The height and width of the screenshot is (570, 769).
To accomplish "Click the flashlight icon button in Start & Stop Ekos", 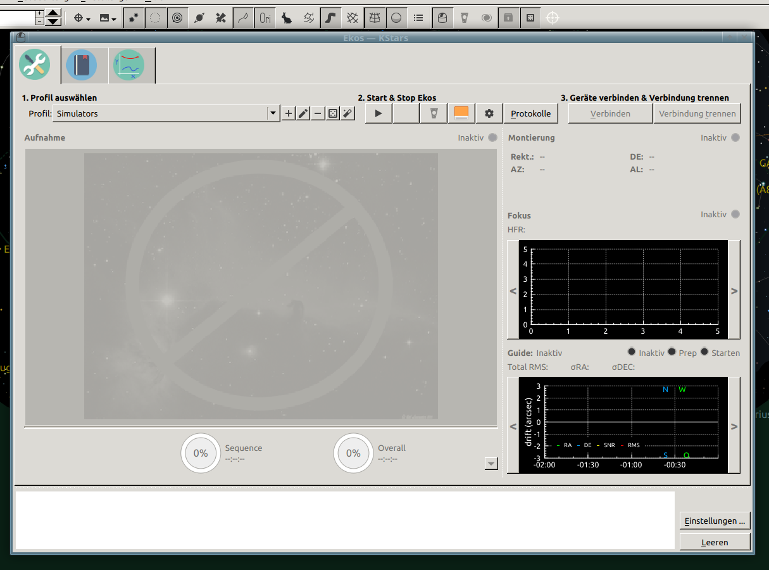I will 434,113.
